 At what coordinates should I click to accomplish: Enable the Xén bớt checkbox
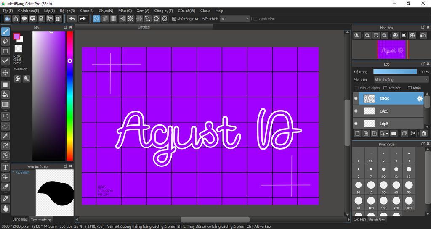(386, 88)
